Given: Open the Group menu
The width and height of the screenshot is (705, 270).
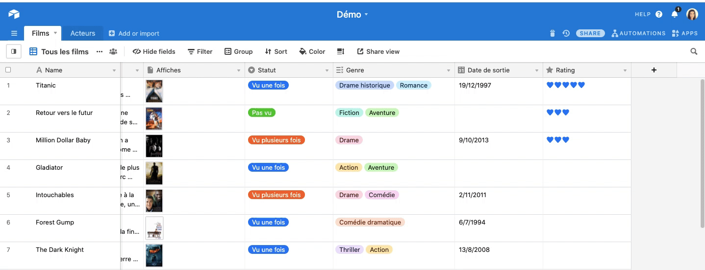Looking at the screenshot, I should tap(238, 51).
